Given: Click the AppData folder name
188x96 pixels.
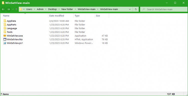Looking at the screenshot, I should (x=11, y=21).
